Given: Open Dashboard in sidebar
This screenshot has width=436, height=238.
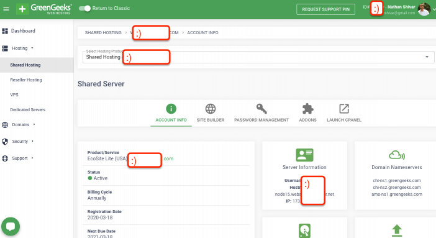Looking at the screenshot, I should click(x=23, y=31).
